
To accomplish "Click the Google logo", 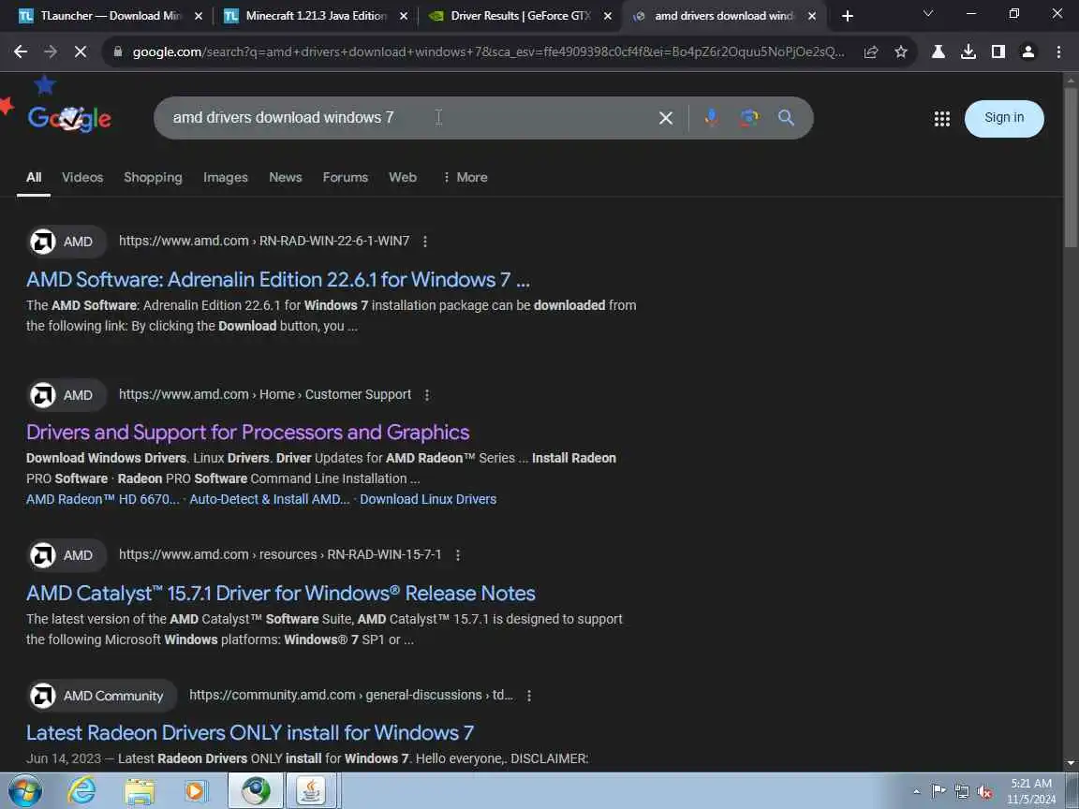I will point(68,118).
